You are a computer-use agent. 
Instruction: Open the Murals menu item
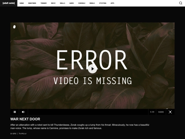tap(92, 3)
